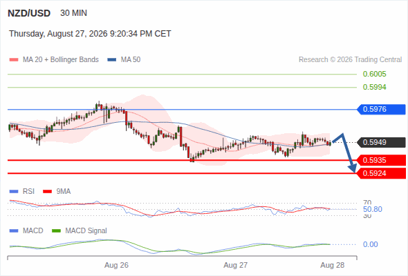Click the red 0.5935 support price tag
Screen dimensions: 408x276
[381, 160]
